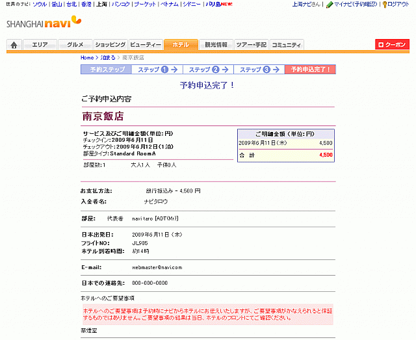Click the ご明細金額（単位:円） table header
Viewport: 416px width, 340px height.
pyautogui.click(x=286, y=134)
